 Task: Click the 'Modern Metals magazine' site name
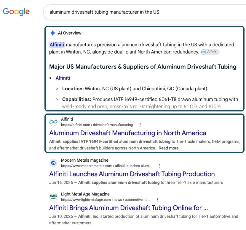[x=85, y=160]
